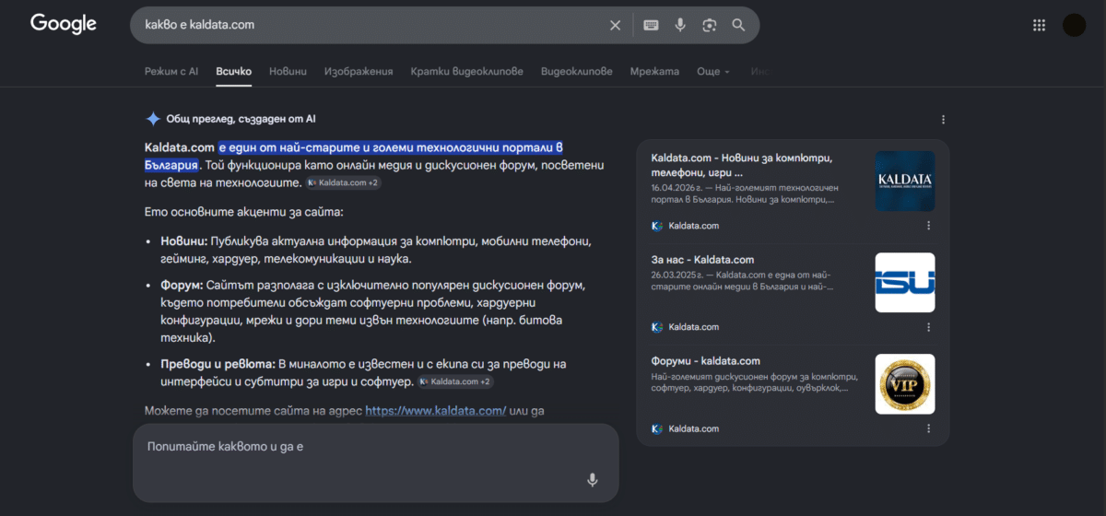Viewport: 1106px width, 516px height.
Task: Open options for 'За нас - Kaldata.com' card
Action: (928, 327)
